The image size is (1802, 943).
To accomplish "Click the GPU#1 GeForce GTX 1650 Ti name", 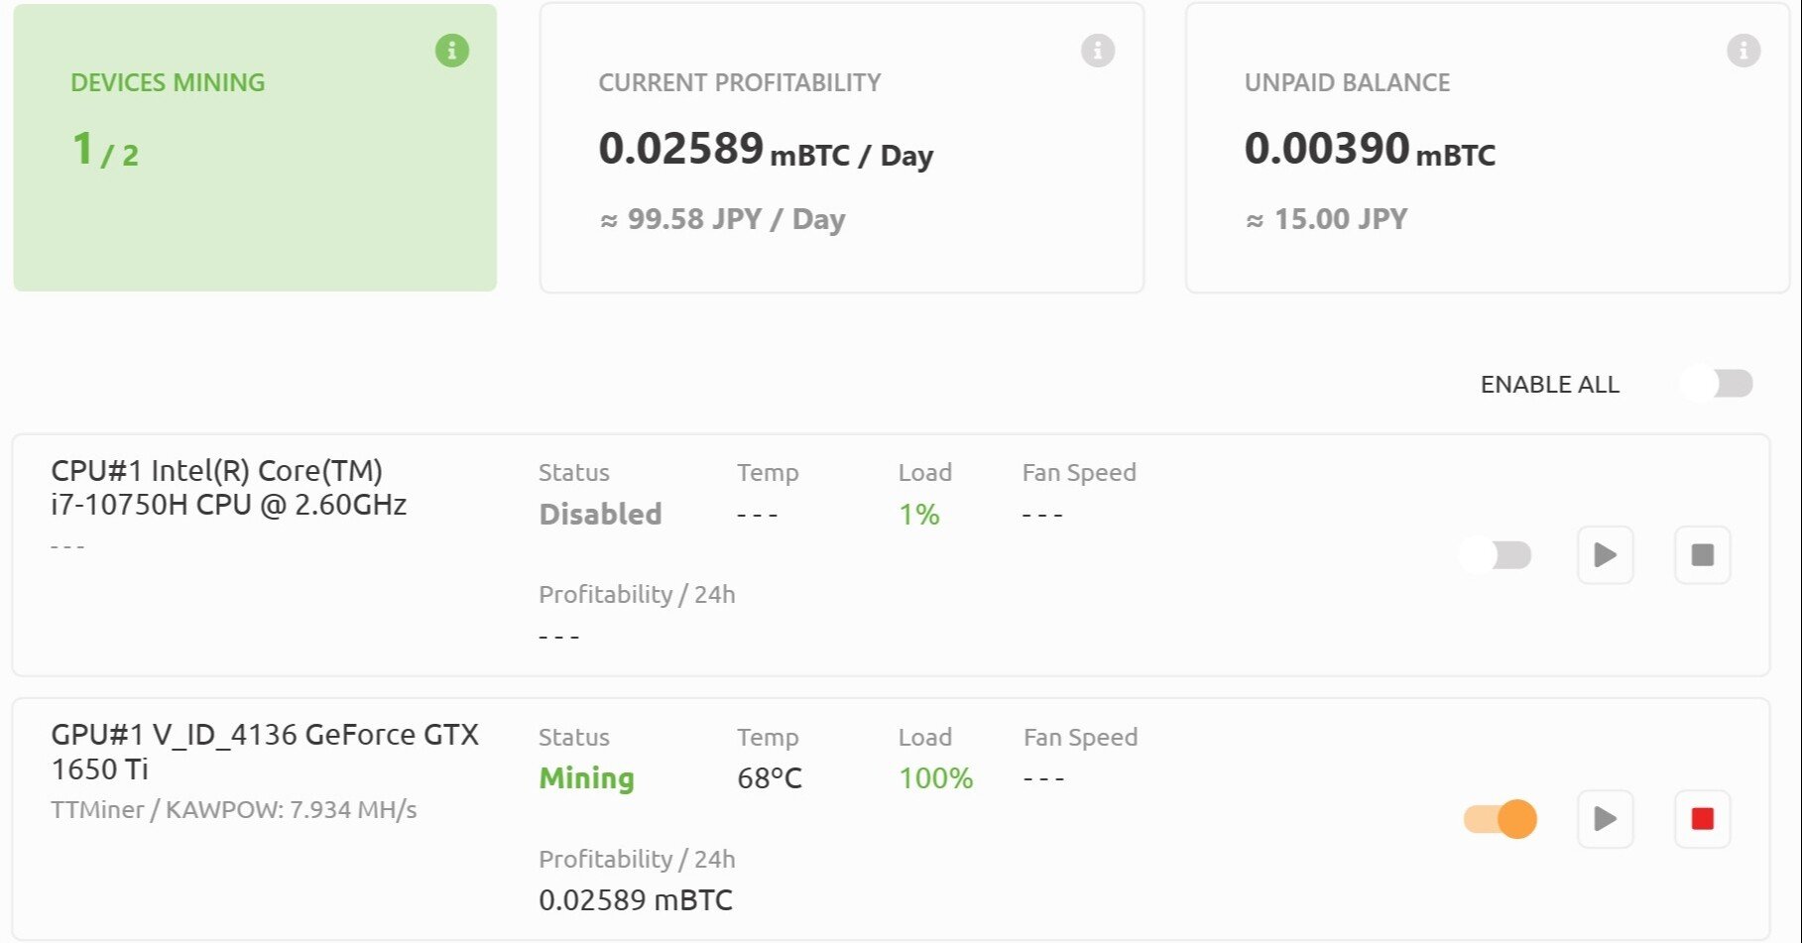I will (x=265, y=752).
